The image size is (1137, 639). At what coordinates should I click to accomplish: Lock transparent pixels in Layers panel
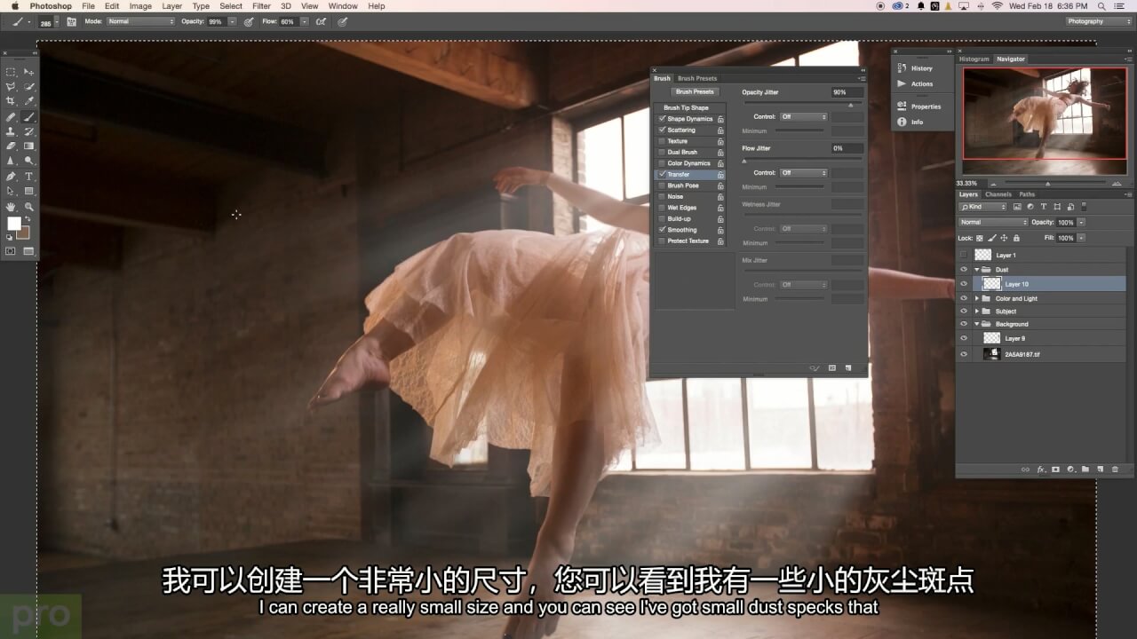[x=980, y=238]
